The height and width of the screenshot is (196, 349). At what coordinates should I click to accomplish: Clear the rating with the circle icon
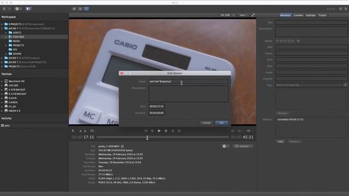(x=298, y=41)
